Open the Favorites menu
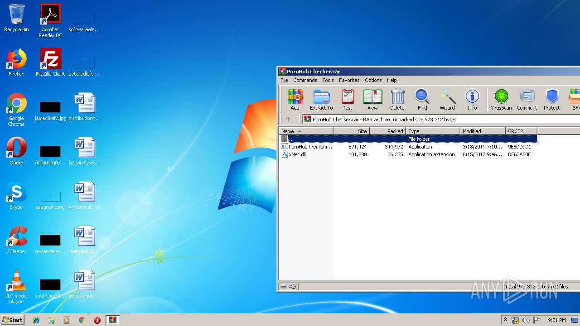Image resolution: width=580 pixels, height=326 pixels. [x=349, y=80]
